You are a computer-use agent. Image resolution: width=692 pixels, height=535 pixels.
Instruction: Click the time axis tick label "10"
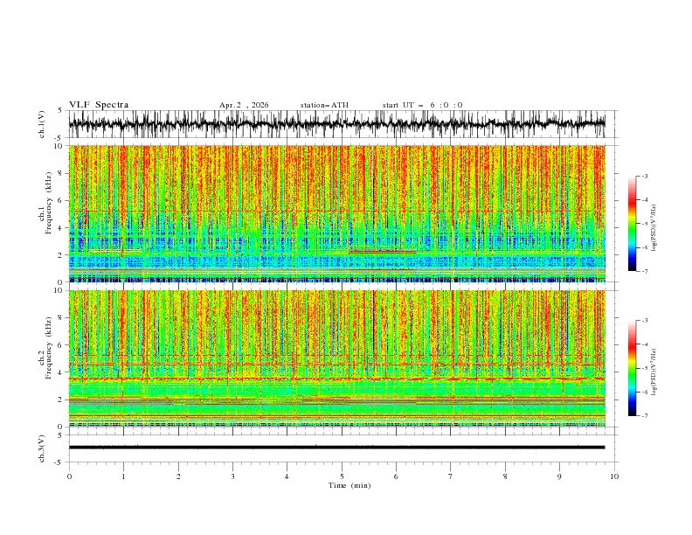tap(614, 476)
